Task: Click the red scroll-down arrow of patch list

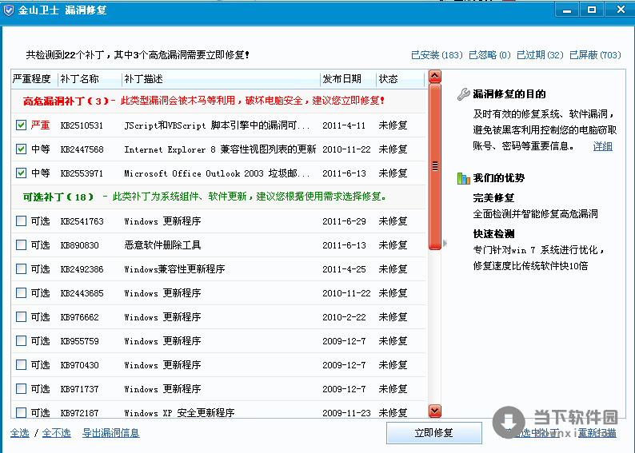Action: coord(435,411)
